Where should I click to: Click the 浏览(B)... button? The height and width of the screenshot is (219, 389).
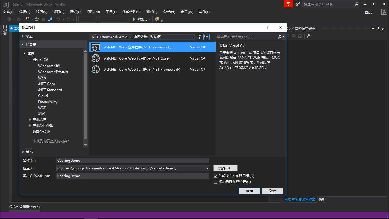click(225, 168)
